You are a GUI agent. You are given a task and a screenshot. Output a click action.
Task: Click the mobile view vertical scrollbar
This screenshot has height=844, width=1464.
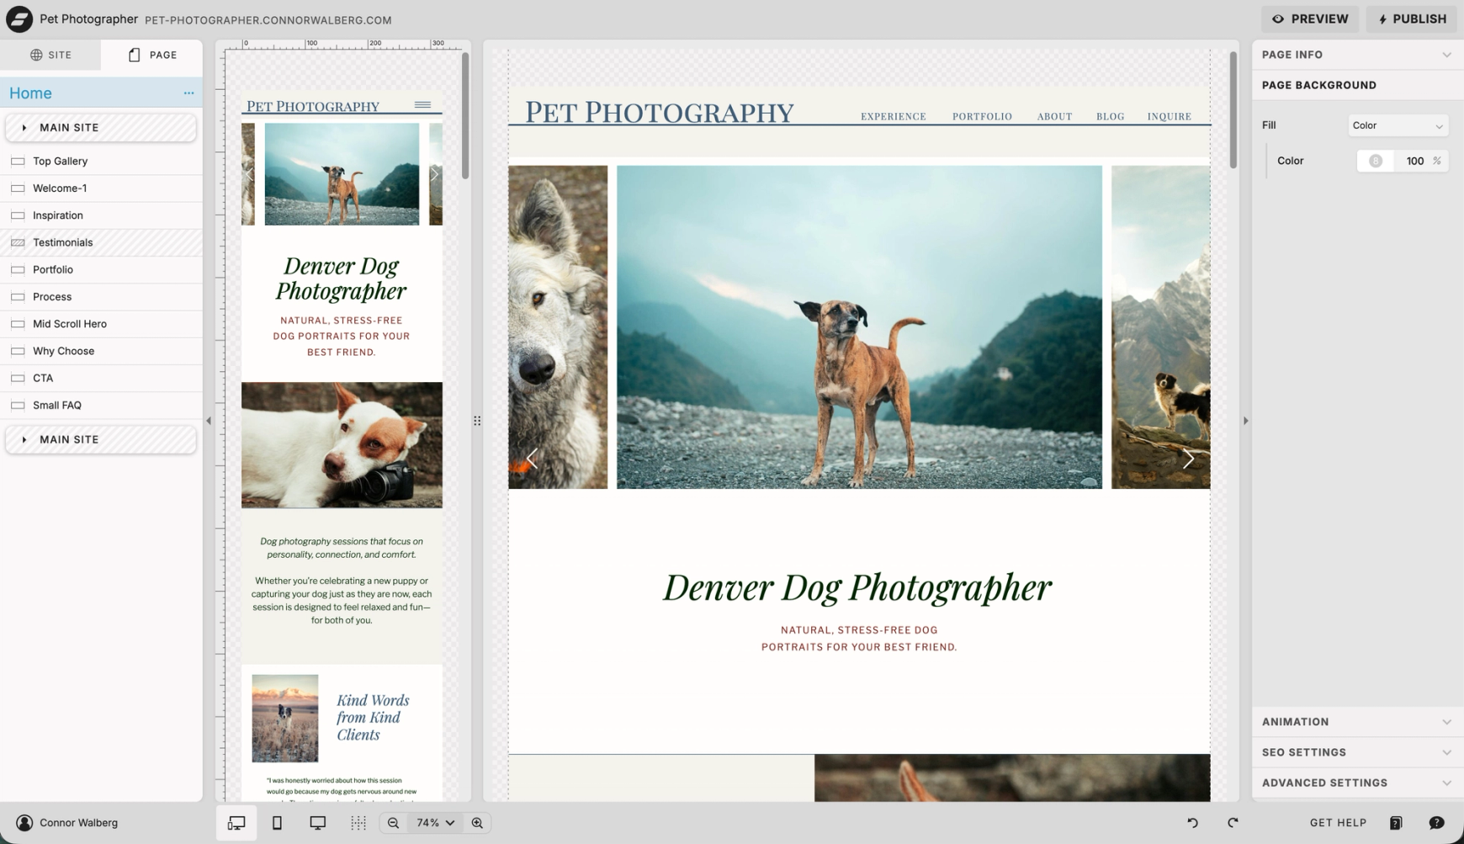(465, 116)
